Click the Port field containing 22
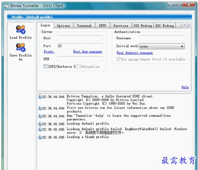198x170 pixels. (80, 46)
